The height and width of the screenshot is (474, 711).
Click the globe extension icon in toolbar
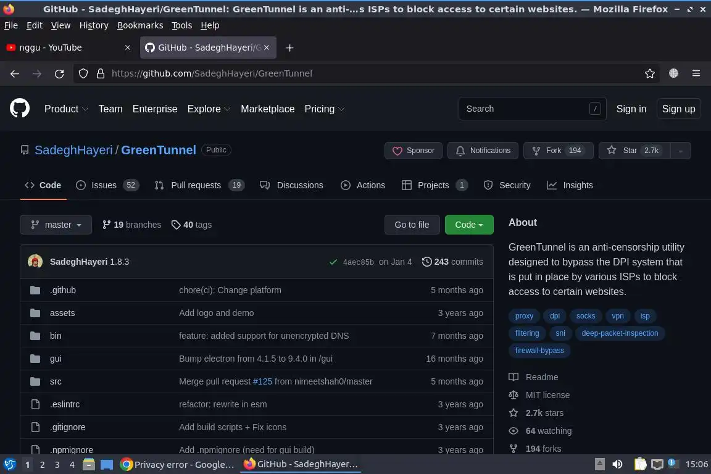coord(673,73)
